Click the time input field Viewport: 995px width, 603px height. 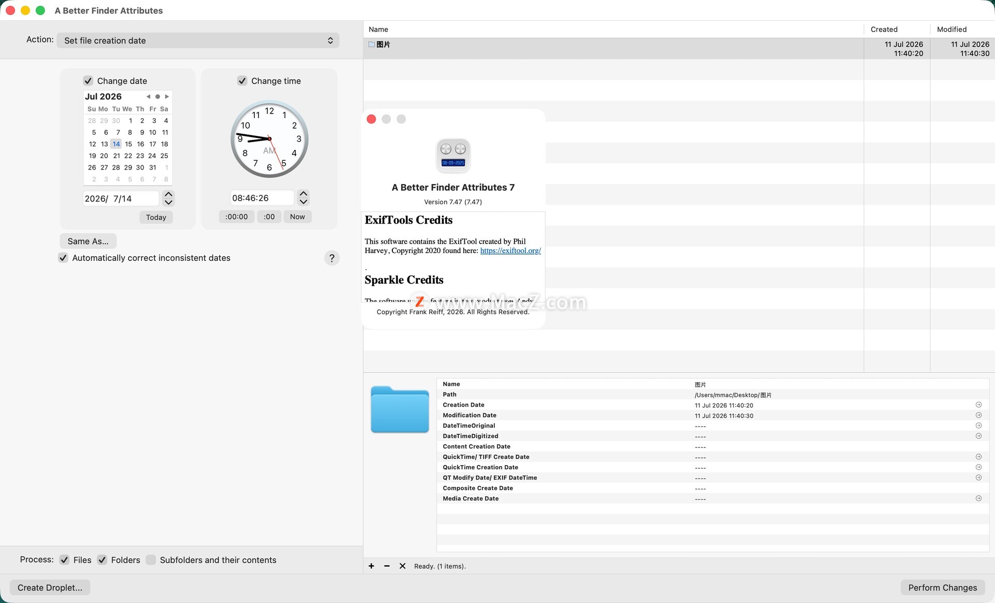coord(262,198)
